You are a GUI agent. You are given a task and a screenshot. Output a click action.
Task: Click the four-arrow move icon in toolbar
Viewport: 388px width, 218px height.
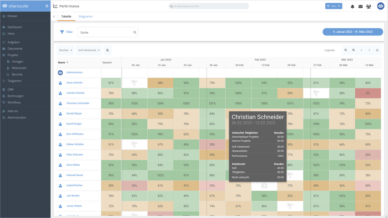tap(377, 50)
